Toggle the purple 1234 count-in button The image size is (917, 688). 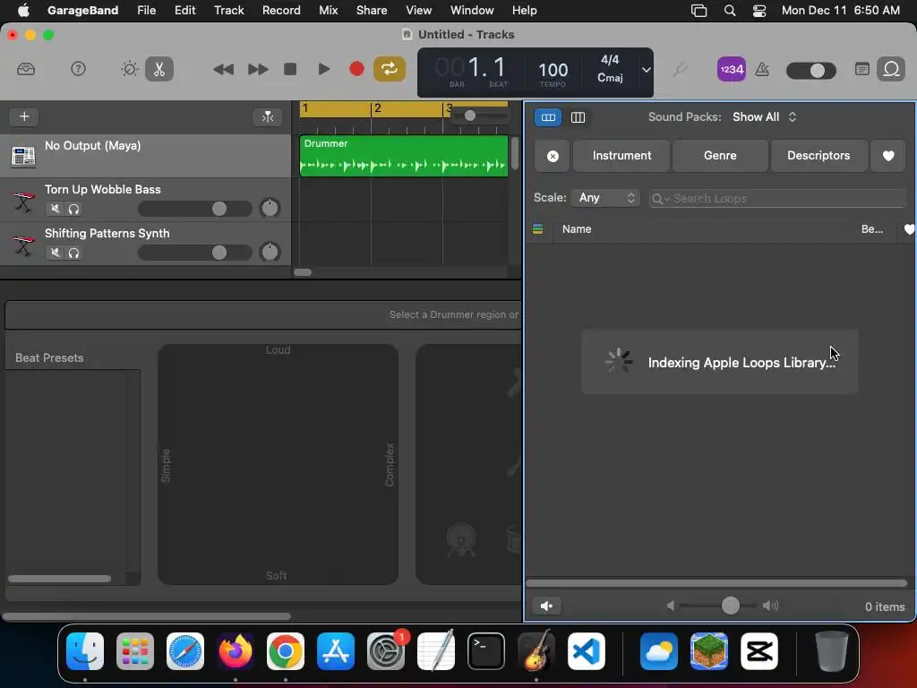[731, 70]
